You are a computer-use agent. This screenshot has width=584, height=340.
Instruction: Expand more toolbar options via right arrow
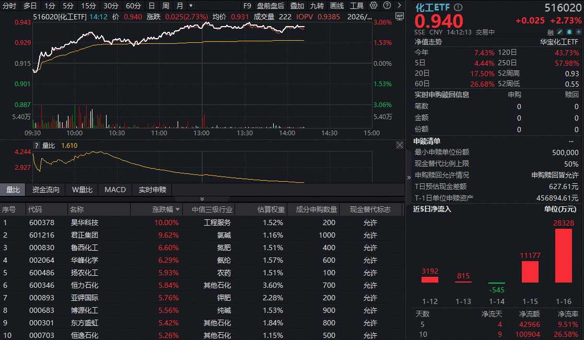(x=400, y=5)
